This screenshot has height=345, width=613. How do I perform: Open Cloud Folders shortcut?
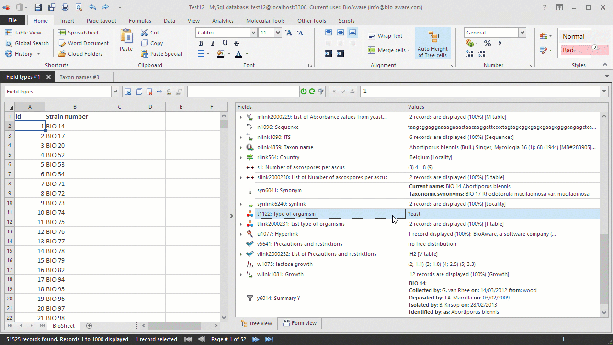(80, 54)
